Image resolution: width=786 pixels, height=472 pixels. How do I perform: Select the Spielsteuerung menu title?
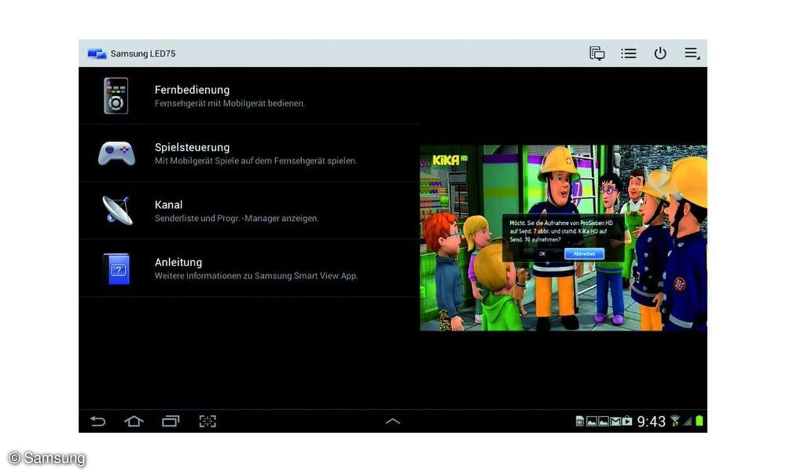[192, 147]
